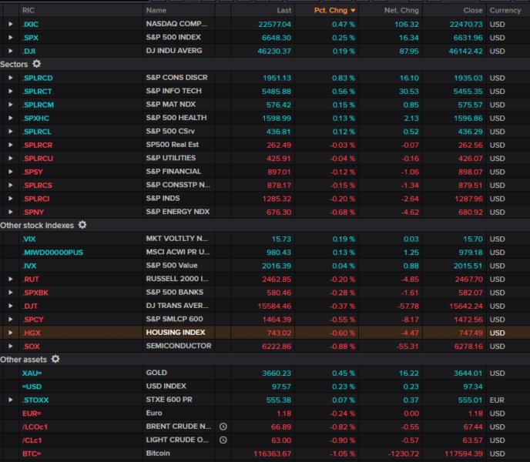The height and width of the screenshot is (462, 530).
Task: Expand the .SPLRCT row
Action: pyautogui.click(x=11, y=92)
